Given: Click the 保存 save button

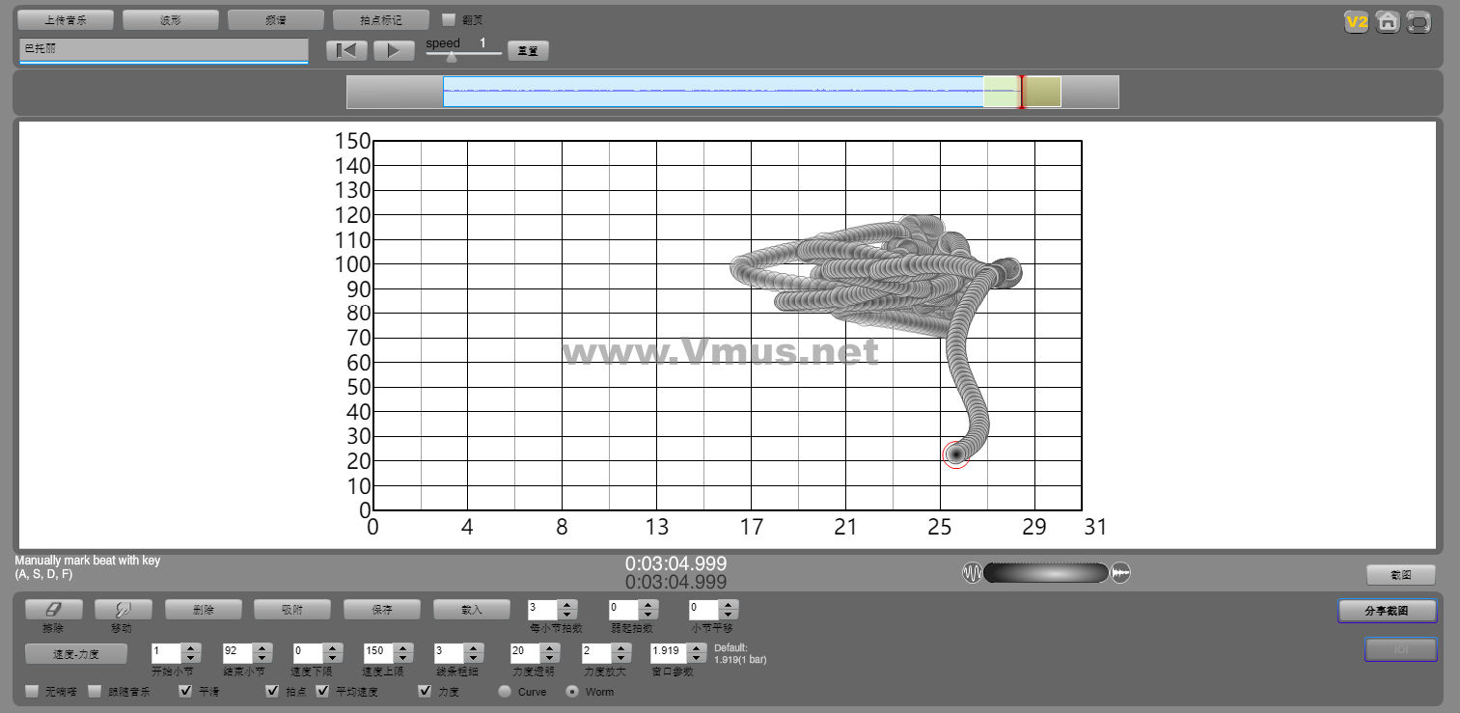Looking at the screenshot, I should point(381,610).
